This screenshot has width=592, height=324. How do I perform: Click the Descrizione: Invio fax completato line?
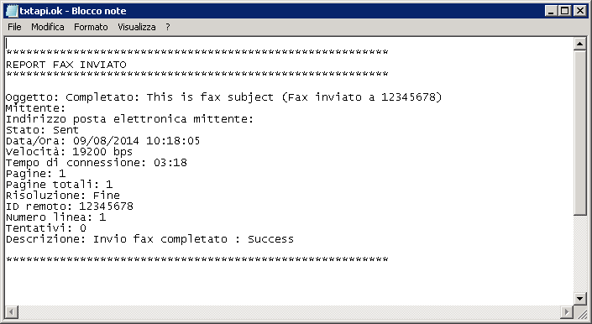[149, 239]
